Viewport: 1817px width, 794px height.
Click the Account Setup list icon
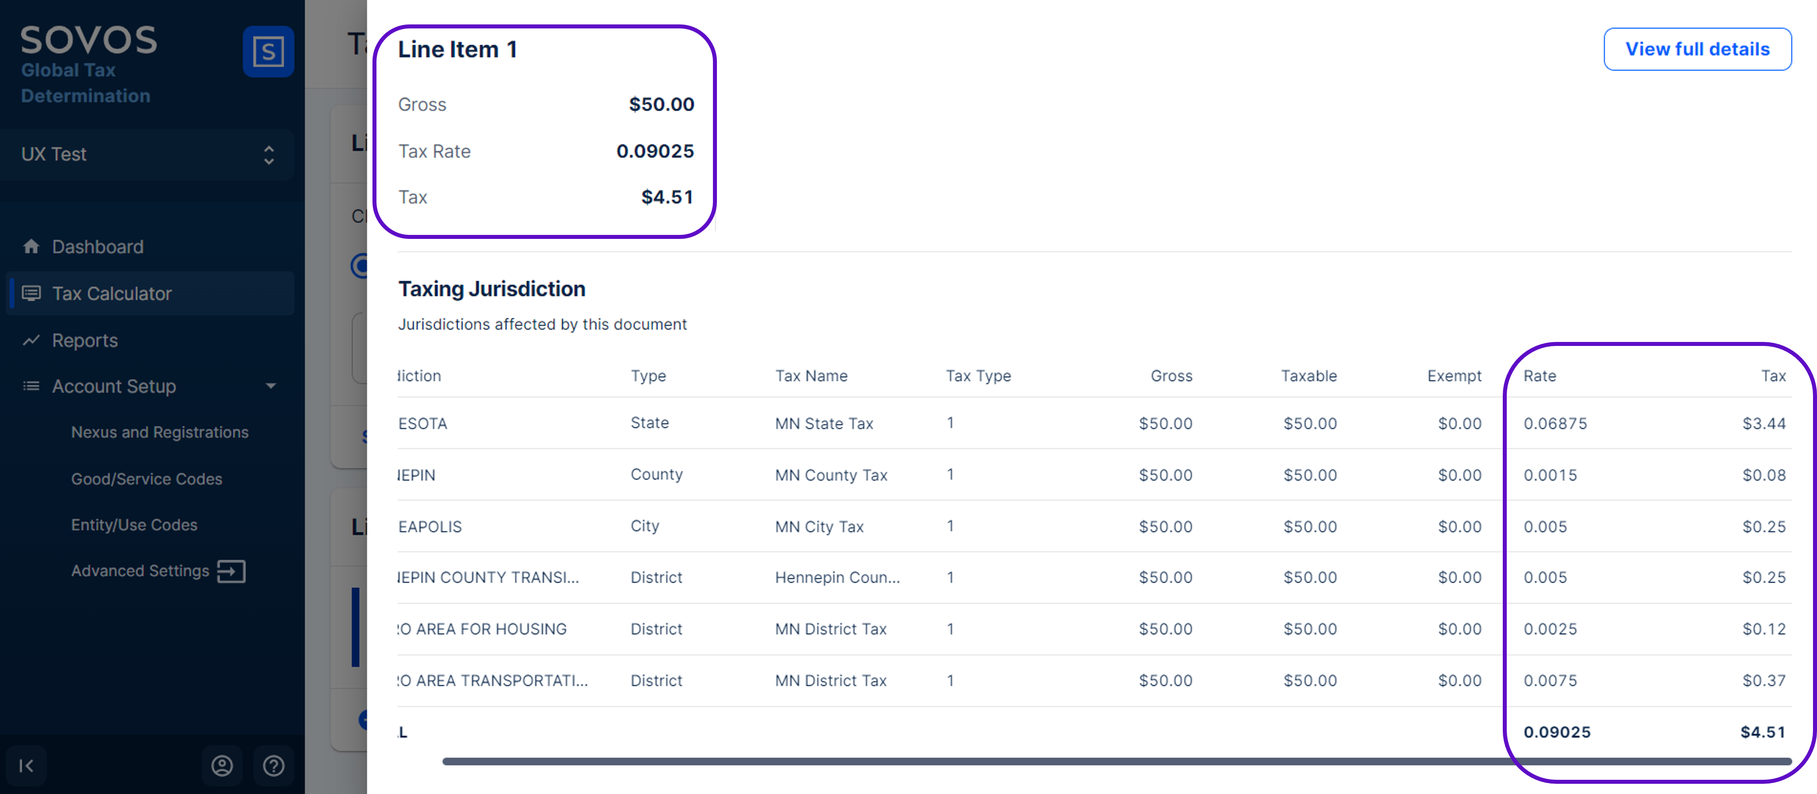(x=31, y=386)
